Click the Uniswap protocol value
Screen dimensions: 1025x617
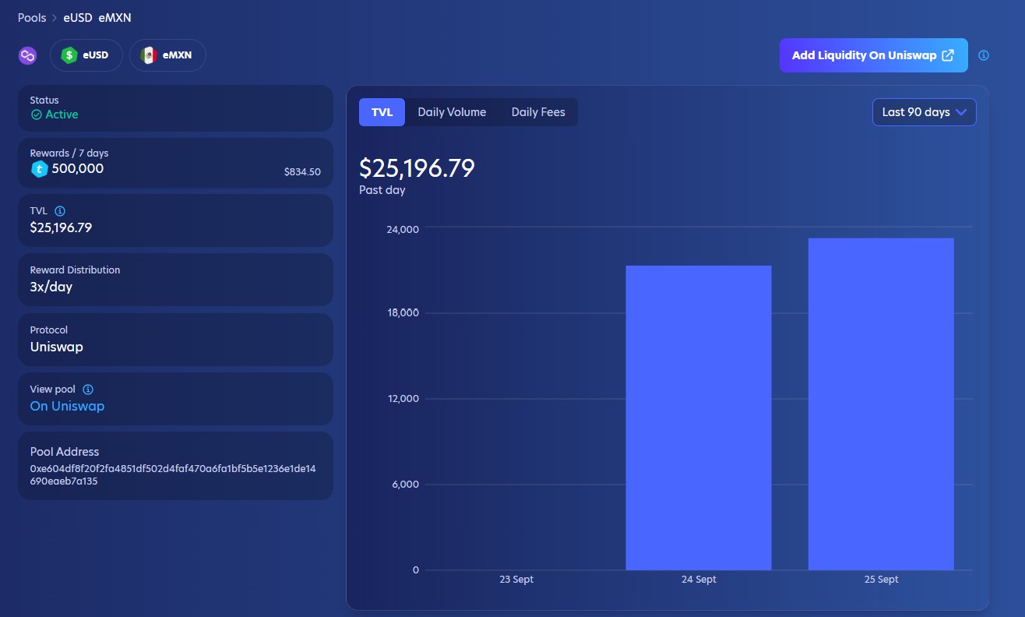pyautogui.click(x=56, y=347)
